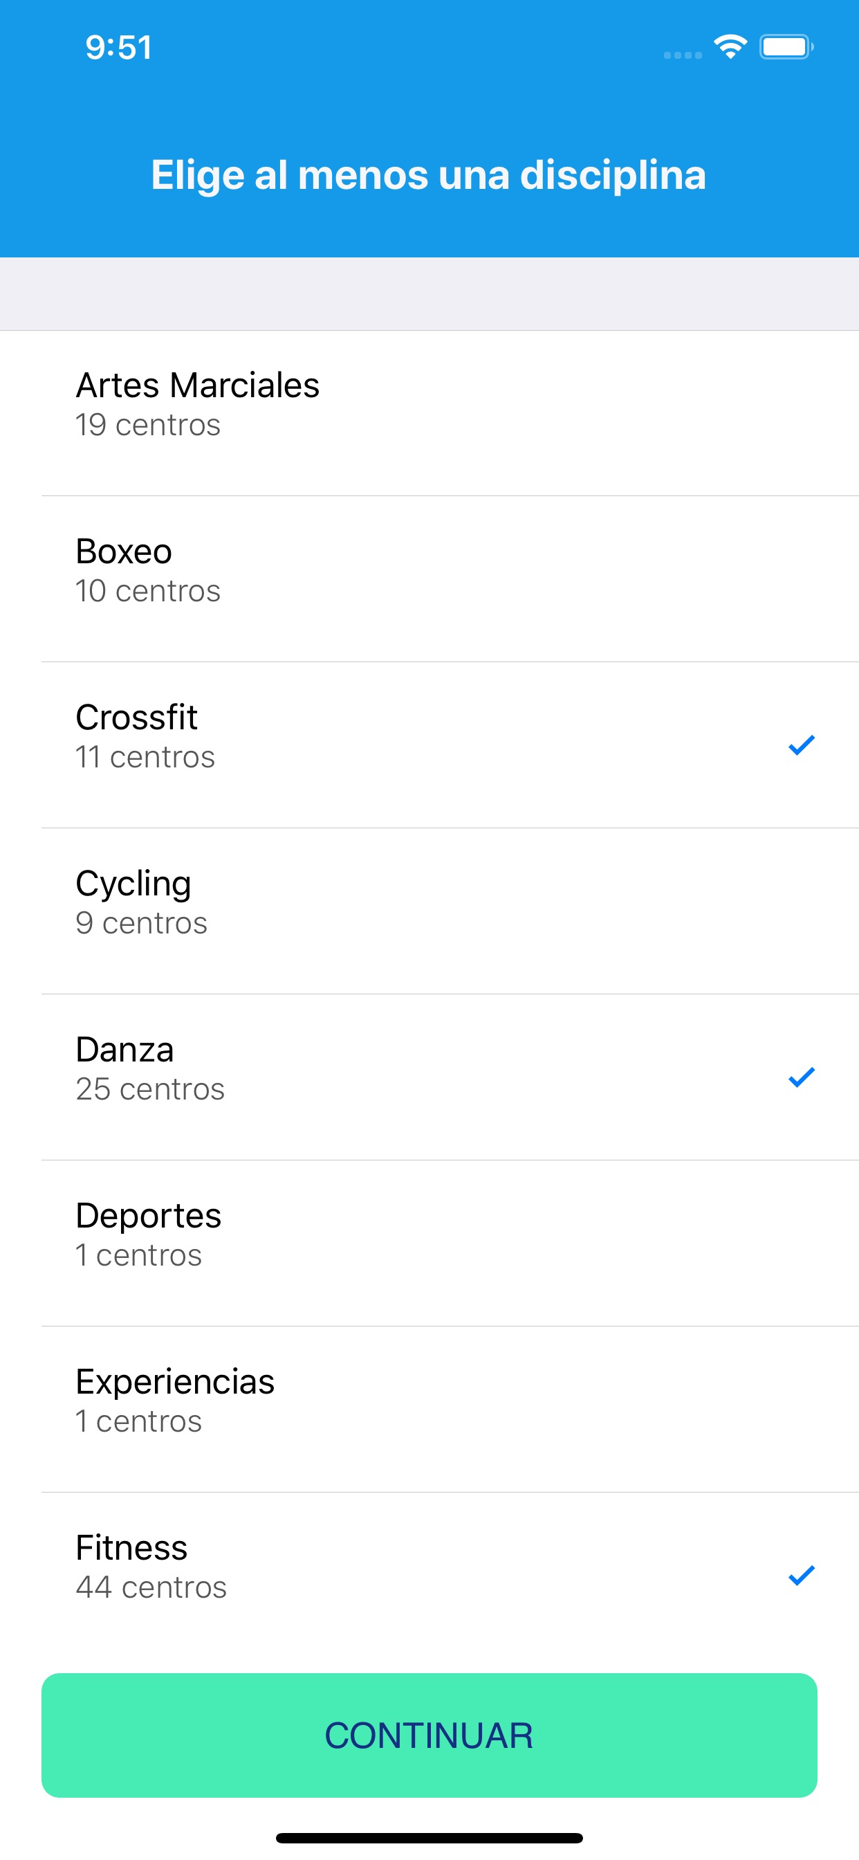Pick the Experiencias discipline

click(429, 1410)
